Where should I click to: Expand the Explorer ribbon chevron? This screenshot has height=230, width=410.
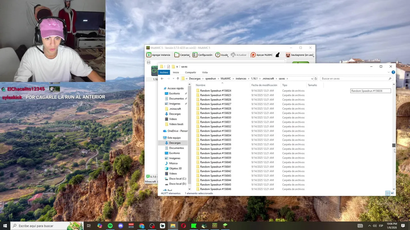(x=389, y=72)
